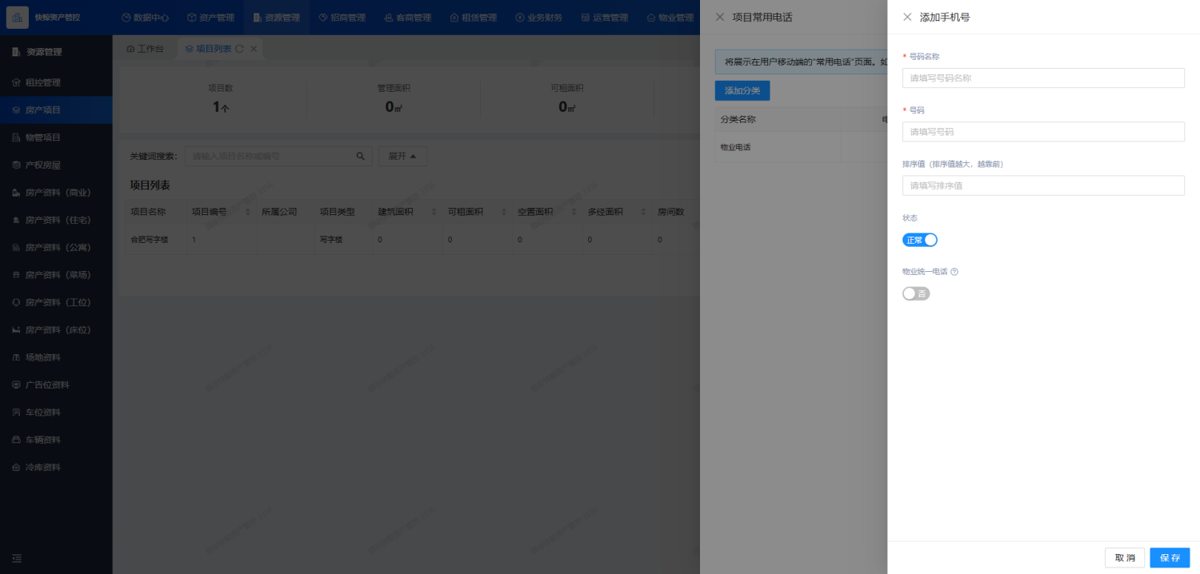
Task: Collapse the sidebar using bottom-left menu icon
Action: point(17,558)
